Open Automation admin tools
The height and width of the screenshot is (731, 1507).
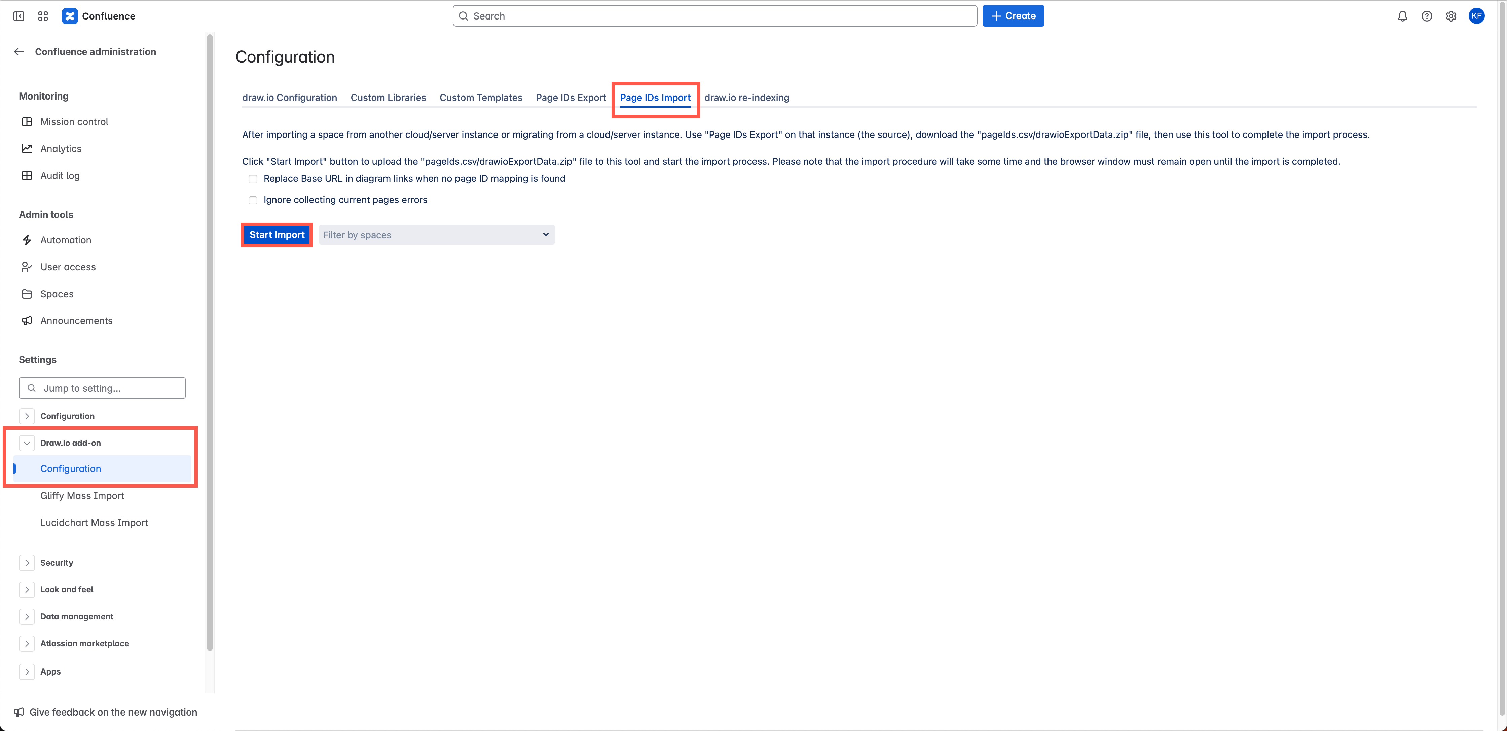[66, 240]
